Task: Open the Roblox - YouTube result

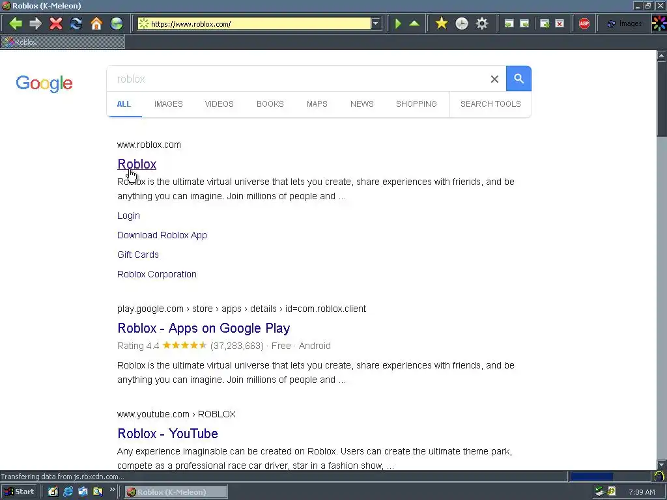Action: pyautogui.click(x=167, y=433)
